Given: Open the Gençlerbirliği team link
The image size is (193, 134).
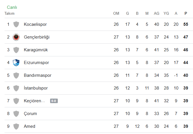Looking at the screenshot, I should [x=36, y=37].
